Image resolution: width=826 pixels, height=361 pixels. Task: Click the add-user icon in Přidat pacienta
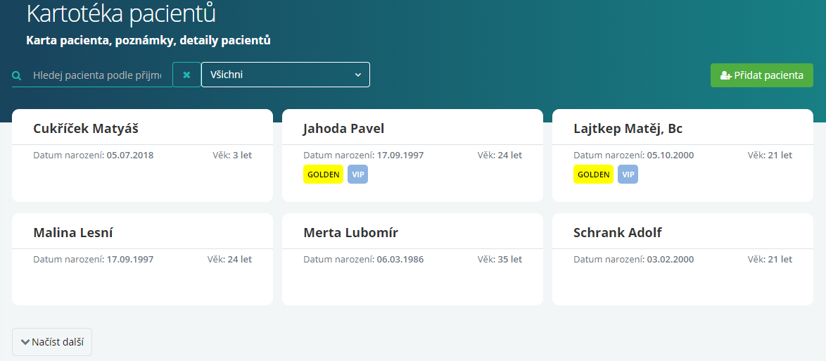(725, 75)
